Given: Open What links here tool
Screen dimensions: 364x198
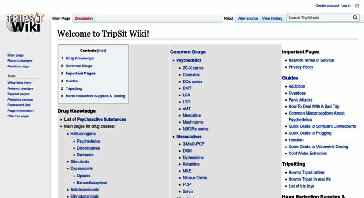Looking at the screenshot, I should point(19,83).
